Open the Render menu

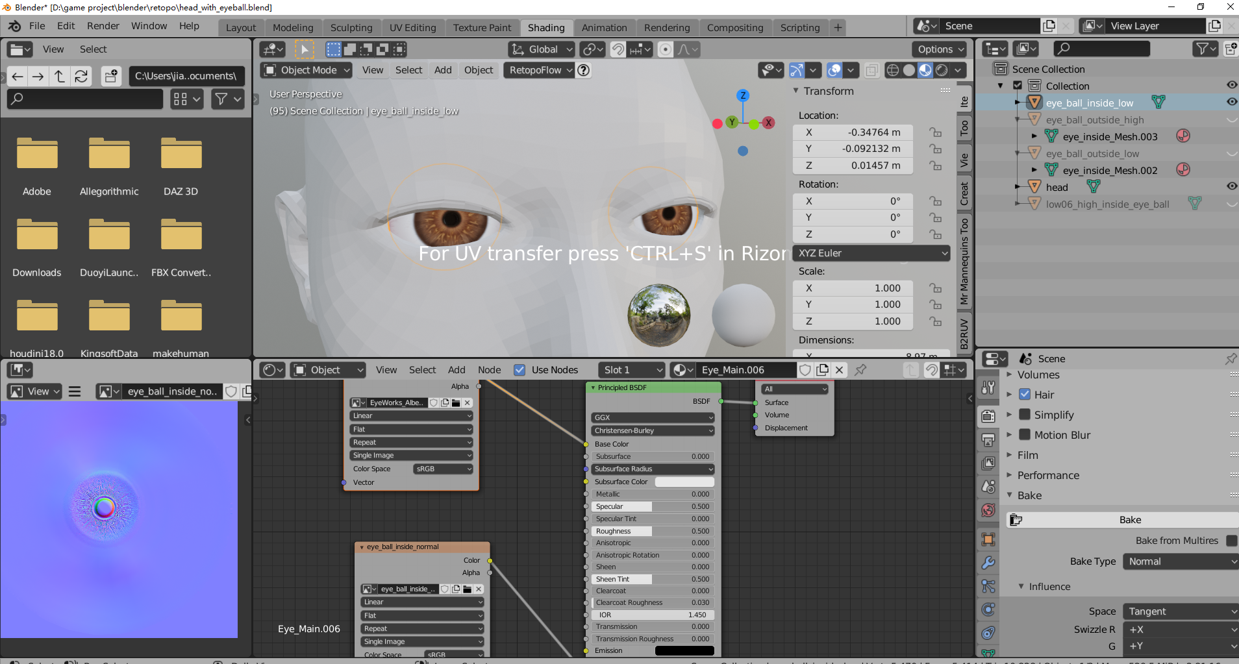point(103,26)
